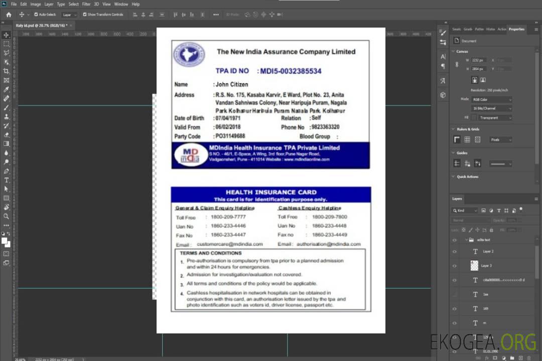The width and height of the screenshot is (542, 361).
Task: Select the Hand tool
Action: click(x=6, y=207)
